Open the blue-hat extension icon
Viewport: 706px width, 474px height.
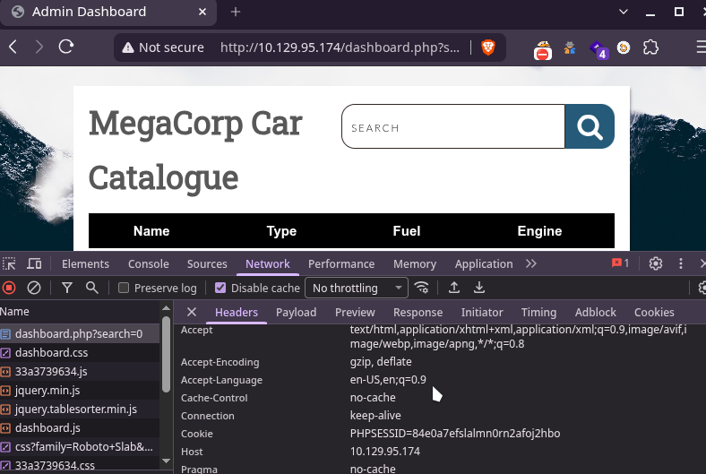point(570,47)
